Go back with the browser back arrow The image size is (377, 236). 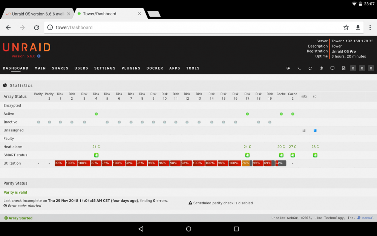(x=8, y=28)
